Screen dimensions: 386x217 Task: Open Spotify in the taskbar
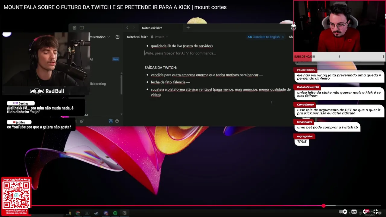point(115,213)
